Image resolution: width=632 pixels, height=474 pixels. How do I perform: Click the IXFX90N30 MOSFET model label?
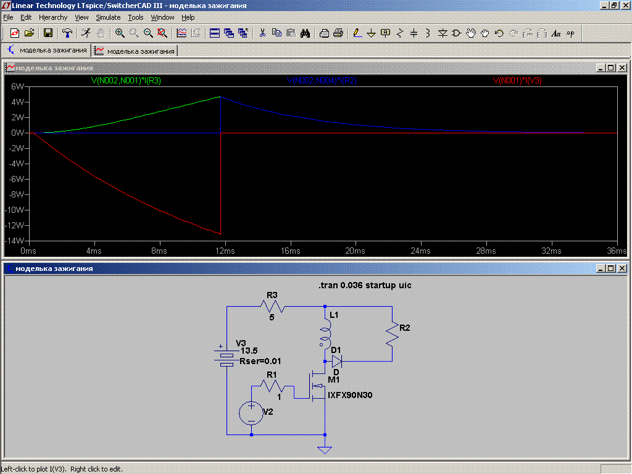pyautogui.click(x=350, y=395)
